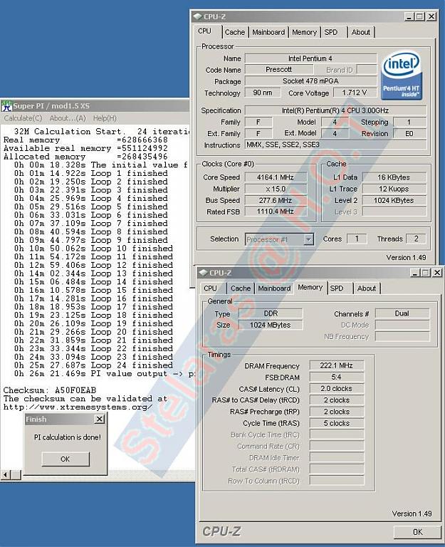This screenshot has width=445, height=547.
Task: Open the About...(A) menu in Super PI
Action: tap(68, 118)
